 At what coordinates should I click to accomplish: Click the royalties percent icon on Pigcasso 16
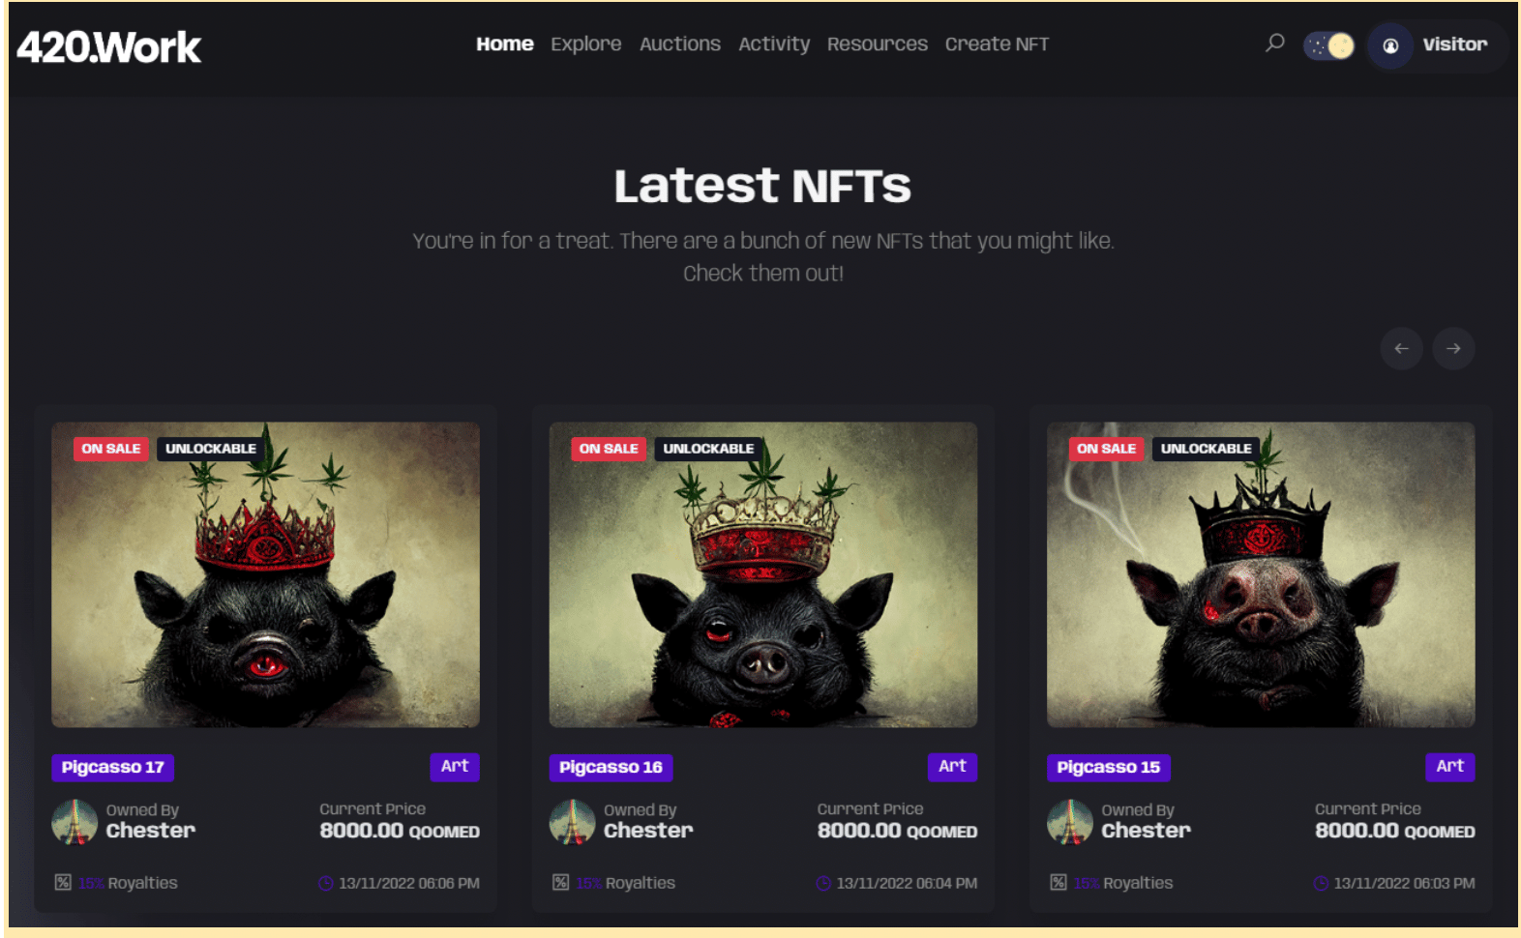[x=560, y=882]
